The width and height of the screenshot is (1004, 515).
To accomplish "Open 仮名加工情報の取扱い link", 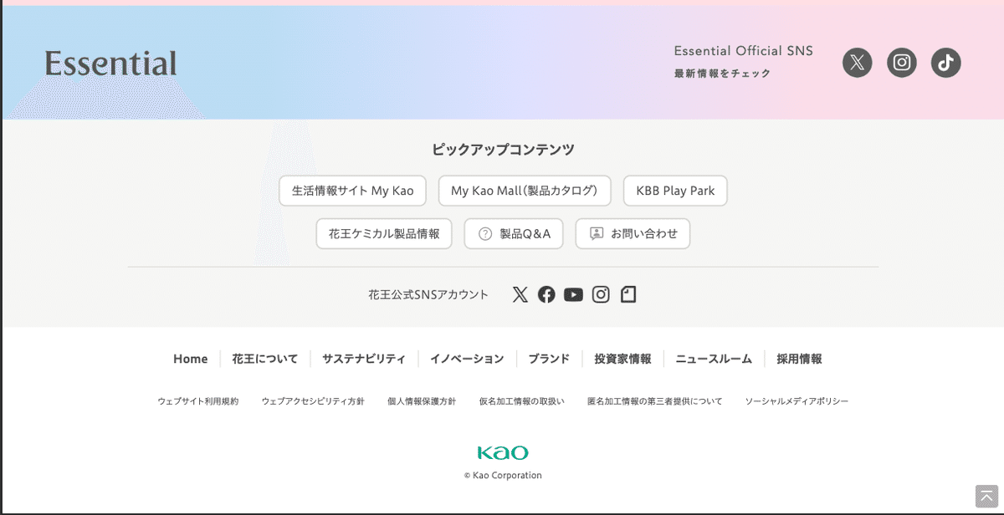I will pos(521,401).
